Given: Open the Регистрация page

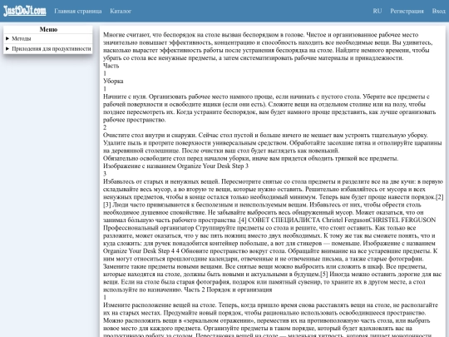Looking at the screenshot, I should click(x=407, y=11).
